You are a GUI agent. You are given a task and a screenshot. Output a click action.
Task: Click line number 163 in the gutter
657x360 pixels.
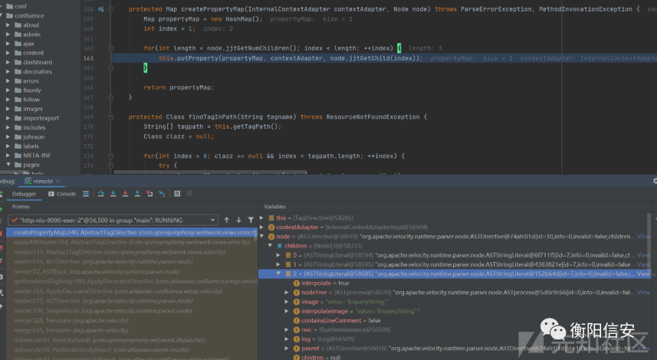coord(88,58)
